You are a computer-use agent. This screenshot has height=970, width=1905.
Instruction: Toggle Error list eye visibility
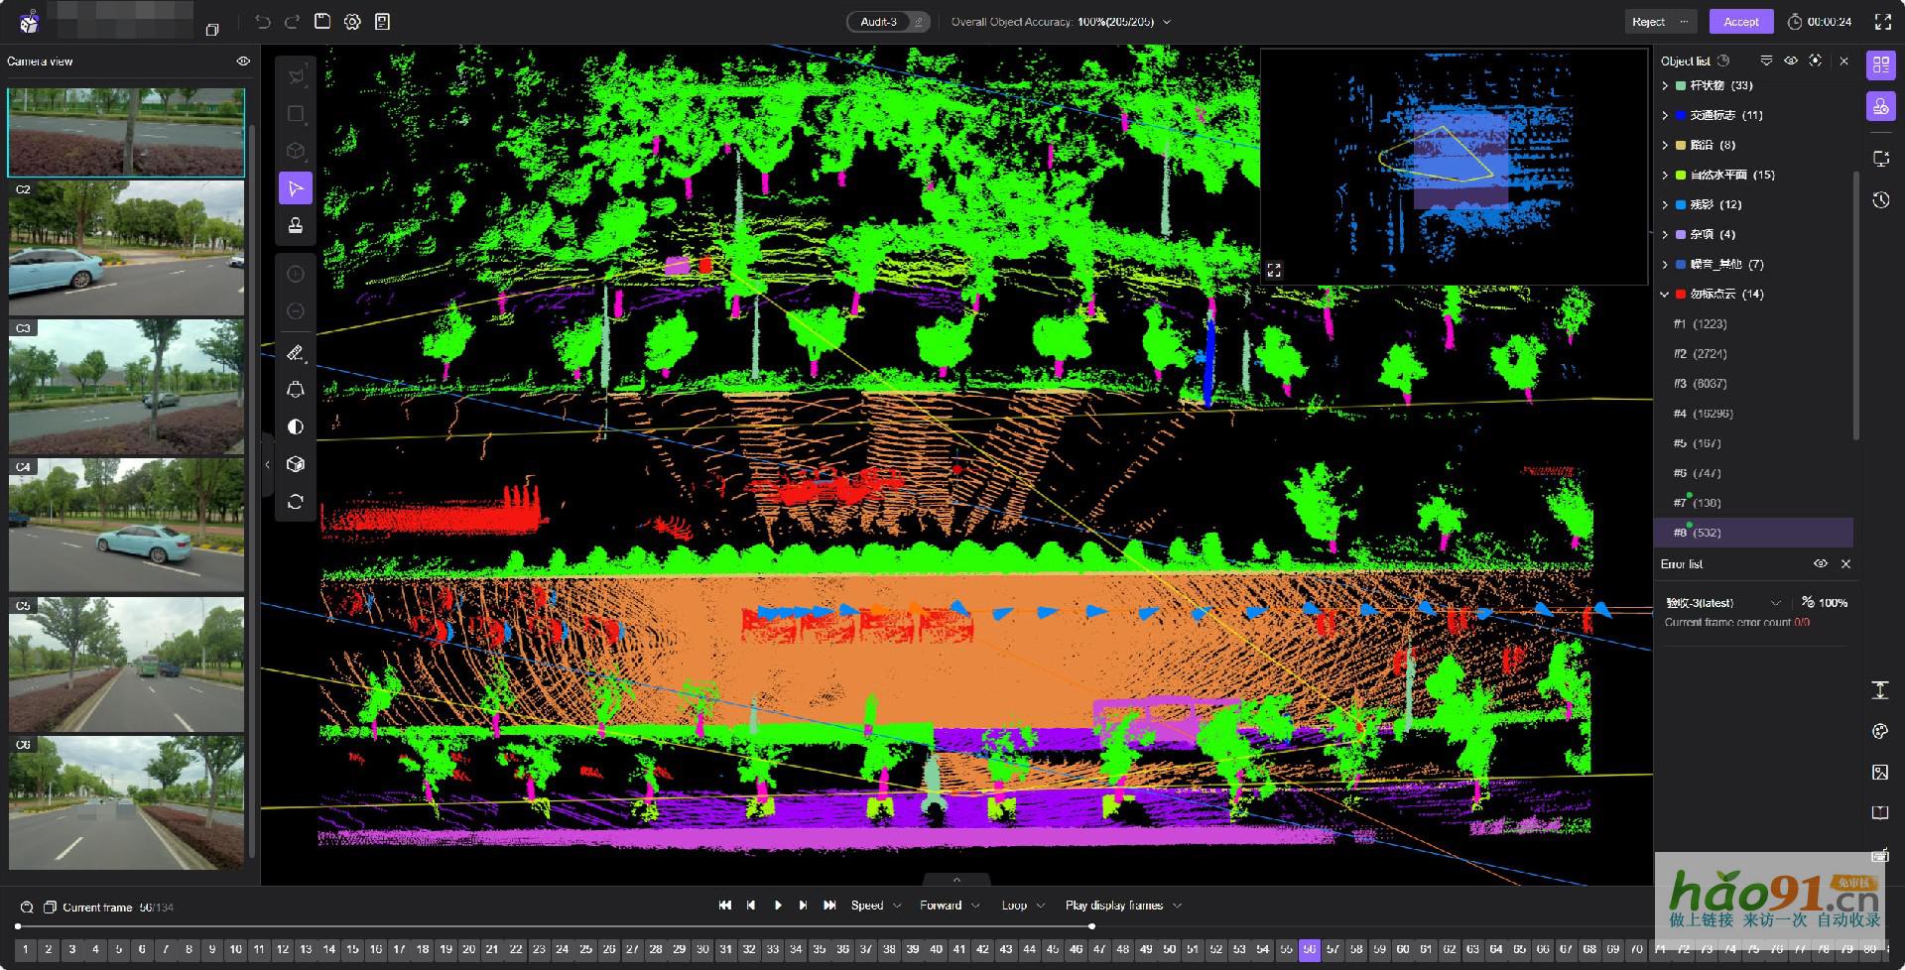1820,563
